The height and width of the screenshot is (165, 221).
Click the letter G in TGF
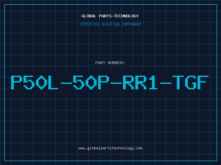[191, 82]
